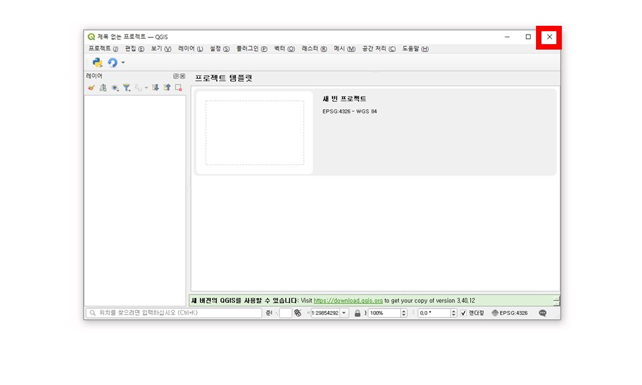Select the 새 빈 프로젝트 template thumbnail
The image size is (642, 385).
(x=255, y=132)
